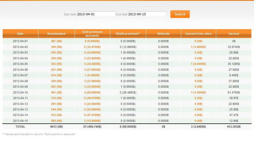This screenshot has height=143, width=254.
Task: Click the Sold premium accounts column header
Action: point(92,34)
